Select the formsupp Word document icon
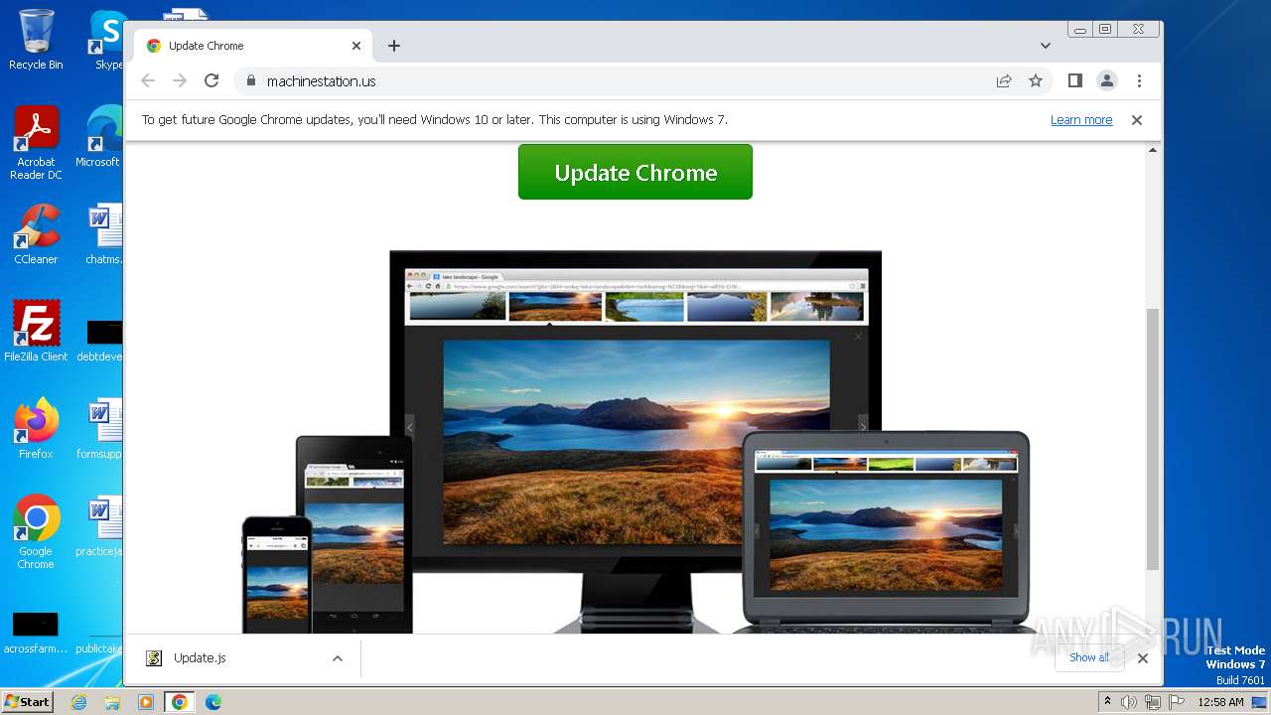This screenshot has height=715, width=1271. (100, 428)
